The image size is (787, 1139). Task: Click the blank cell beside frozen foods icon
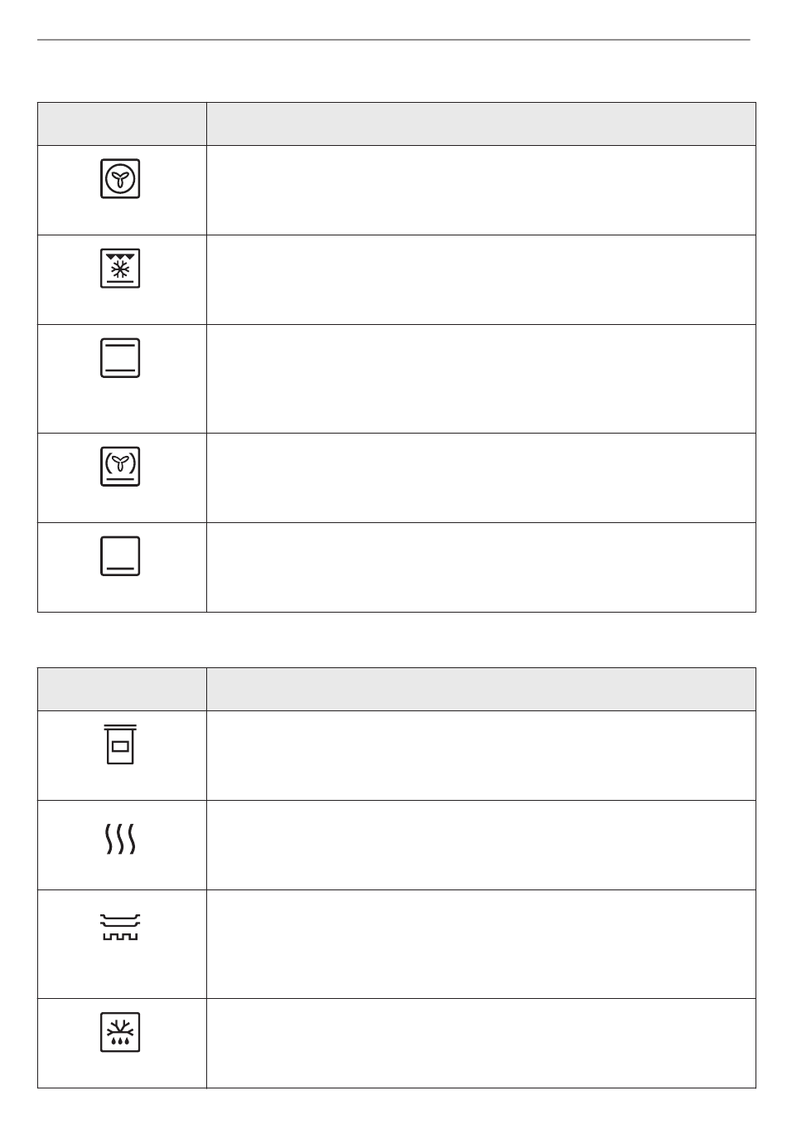[481, 280]
